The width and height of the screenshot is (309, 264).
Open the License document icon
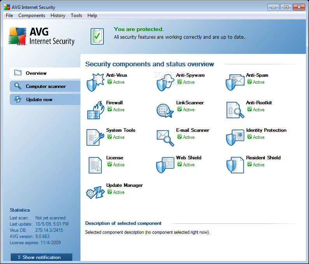pos(95,165)
